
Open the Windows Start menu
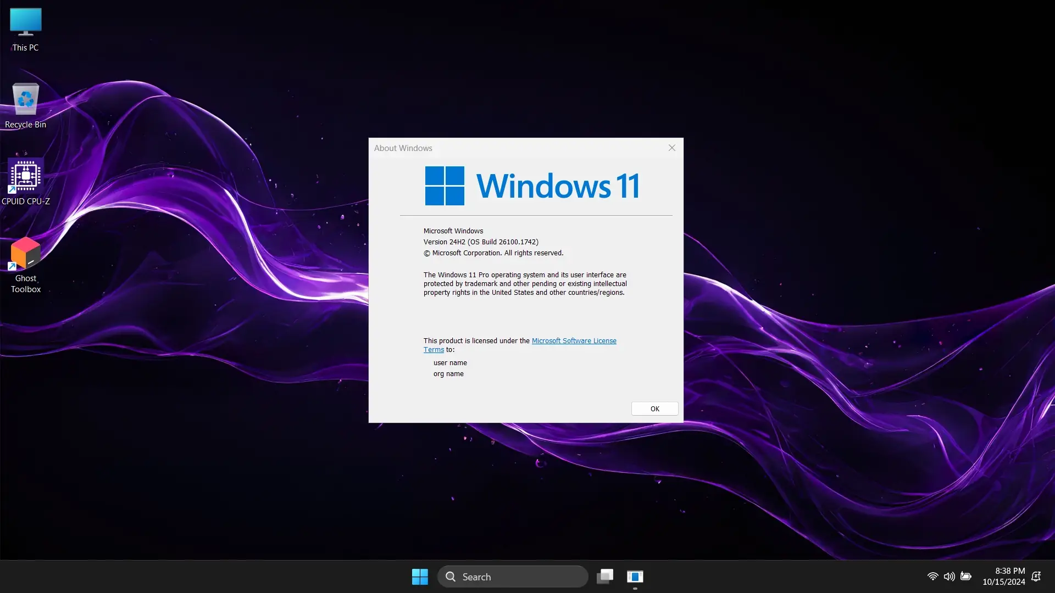(x=420, y=577)
